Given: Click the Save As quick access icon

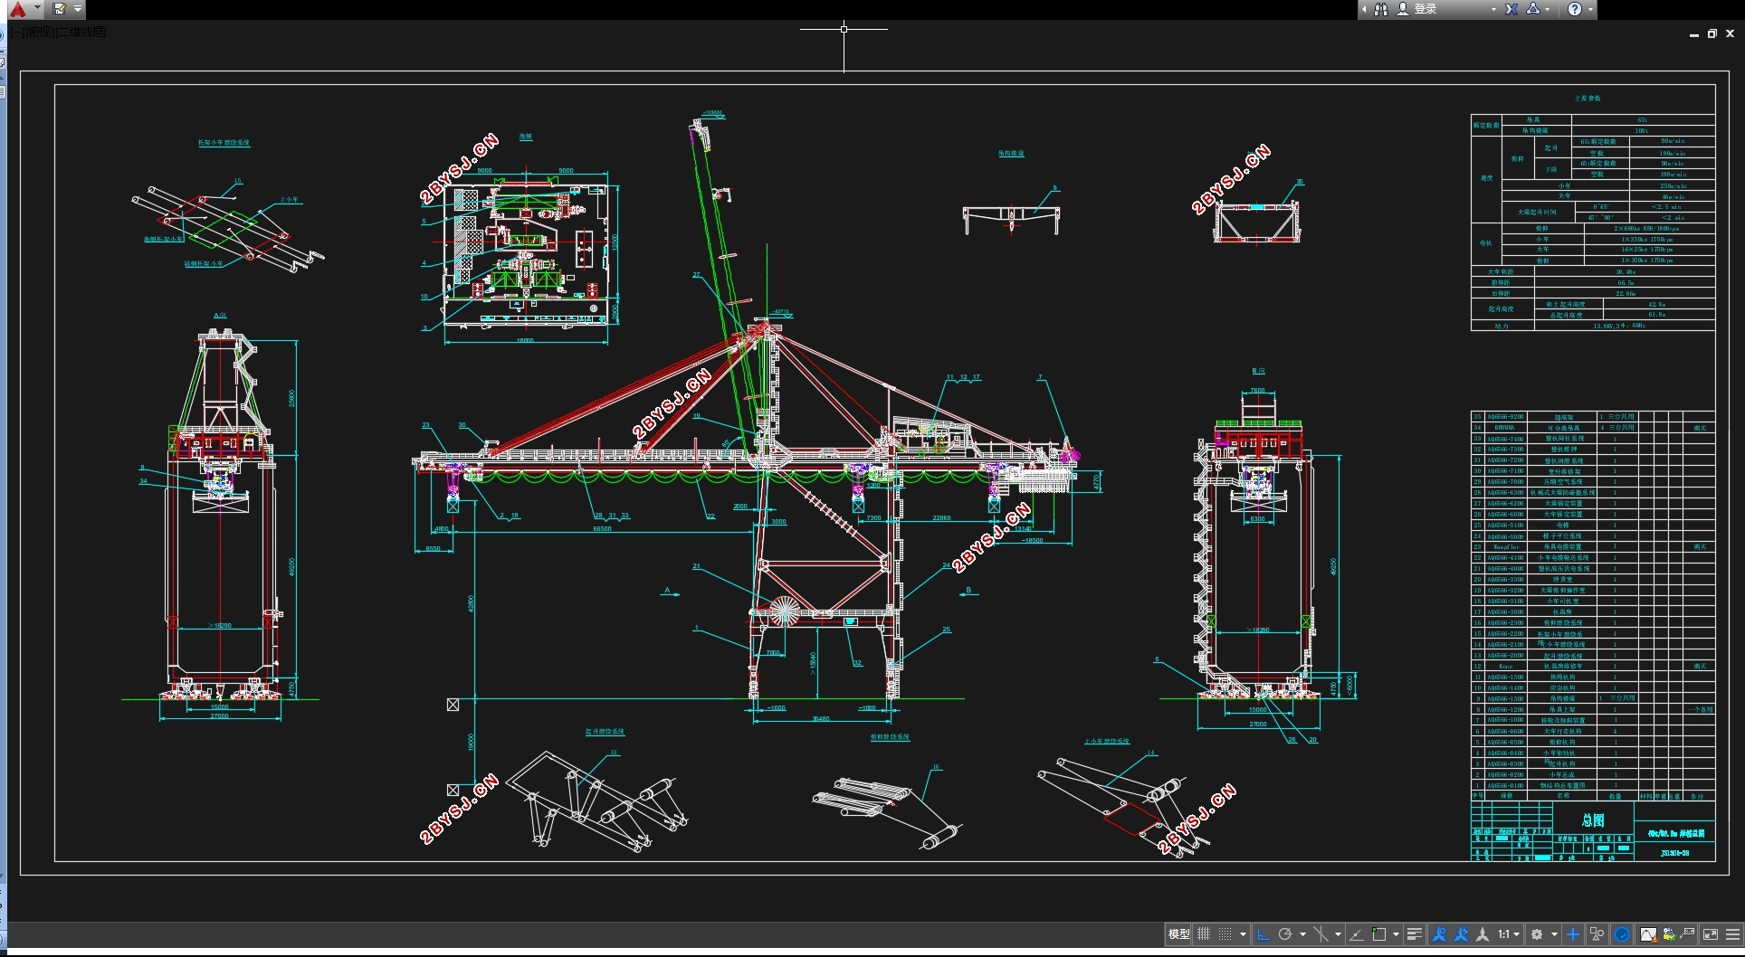Looking at the screenshot, I should coord(60,9).
